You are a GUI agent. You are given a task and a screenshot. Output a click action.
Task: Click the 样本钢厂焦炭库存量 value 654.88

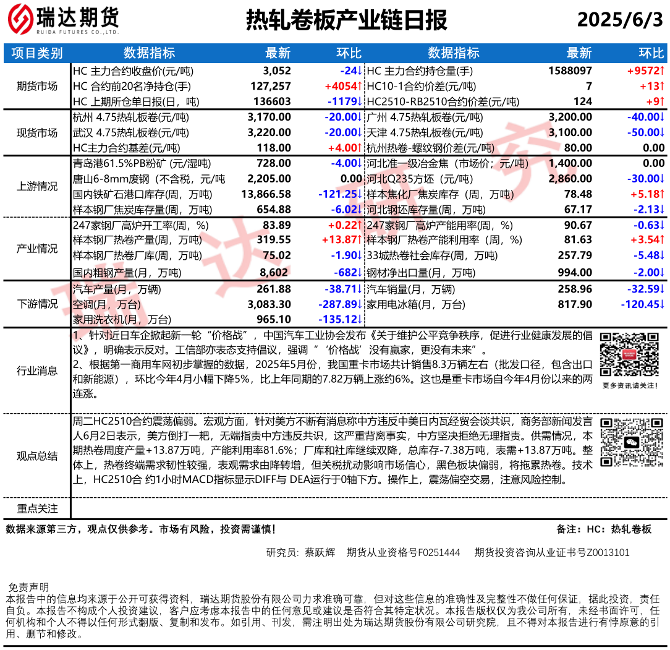coord(274,210)
